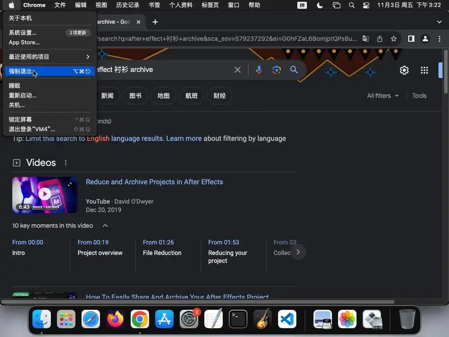
Task: Click the voice search microphone icon
Action: (x=259, y=70)
